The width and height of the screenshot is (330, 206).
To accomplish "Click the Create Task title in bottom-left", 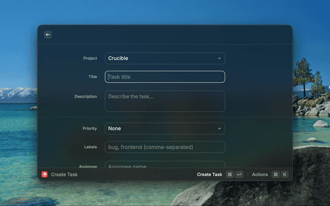I will tap(64, 175).
